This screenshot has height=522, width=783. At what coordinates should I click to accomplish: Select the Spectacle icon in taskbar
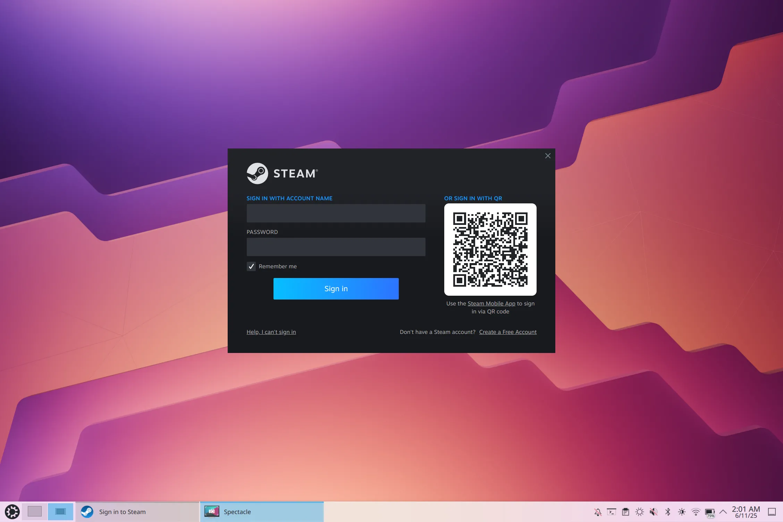(x=212, y=512)
